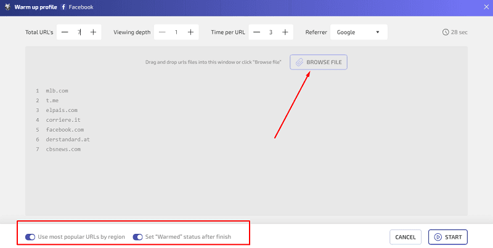Select the derstandard.at URL line
The image size is (493, 248).
tap(68, 139)
